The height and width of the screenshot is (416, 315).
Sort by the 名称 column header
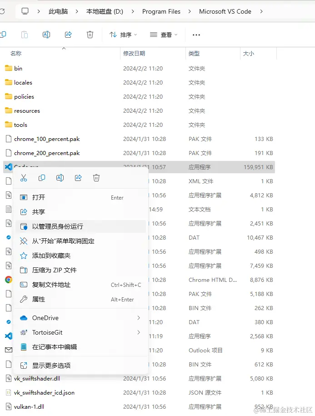(16, 53)
